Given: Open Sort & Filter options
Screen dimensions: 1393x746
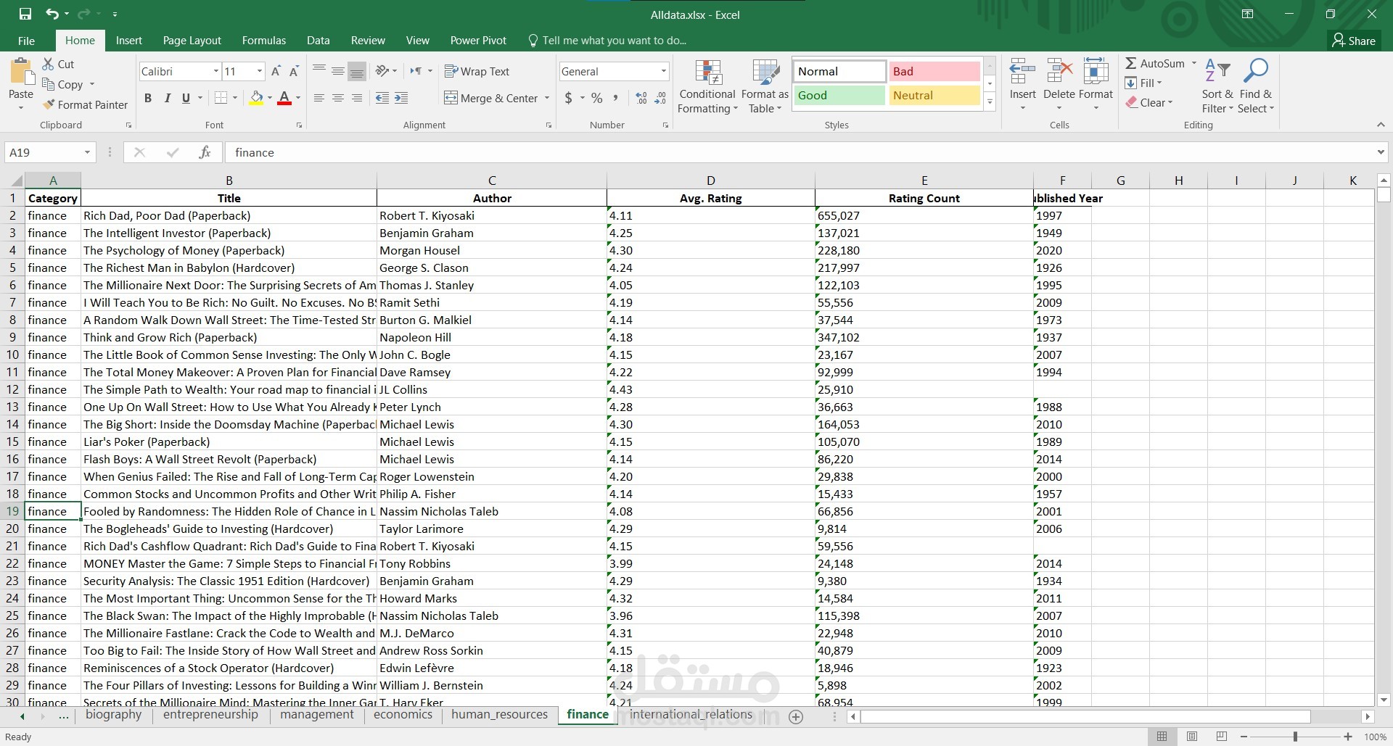Looking at the screenshot, I should pyautogui.click(x=1217, y=86).
